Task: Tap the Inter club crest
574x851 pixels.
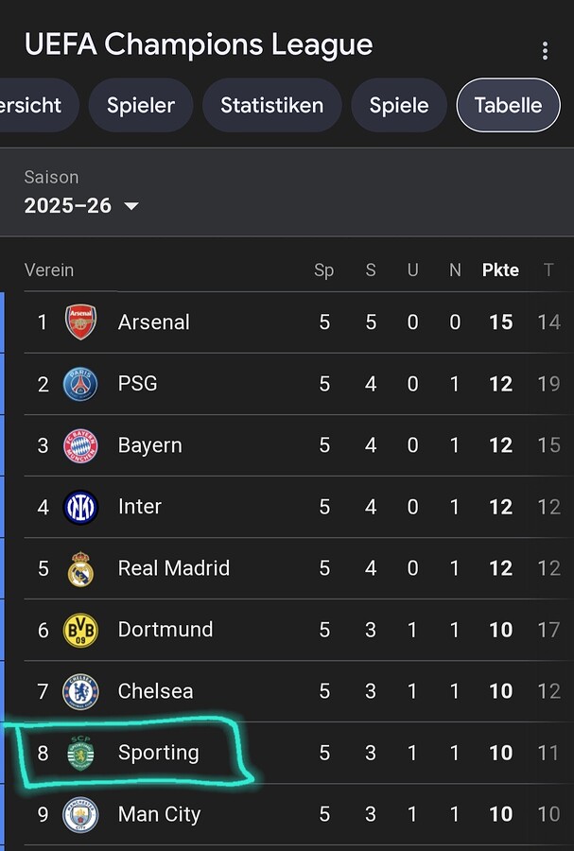Action: 80,508
